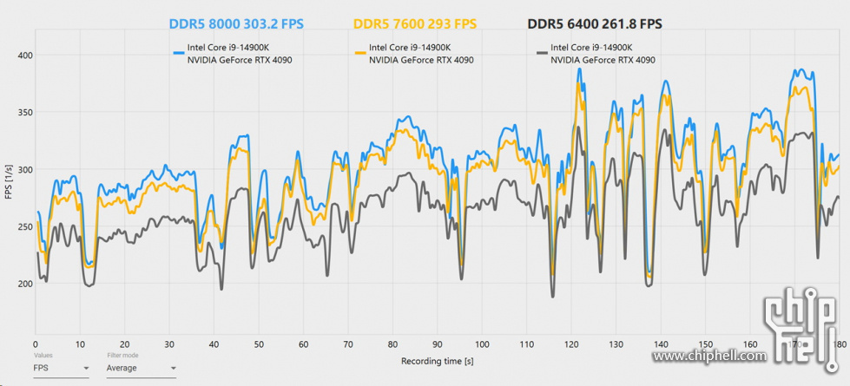
Task: Click yellow legend entry Intel Core i9-14900K
Action: pyautogui.click(x=409, y=49)
